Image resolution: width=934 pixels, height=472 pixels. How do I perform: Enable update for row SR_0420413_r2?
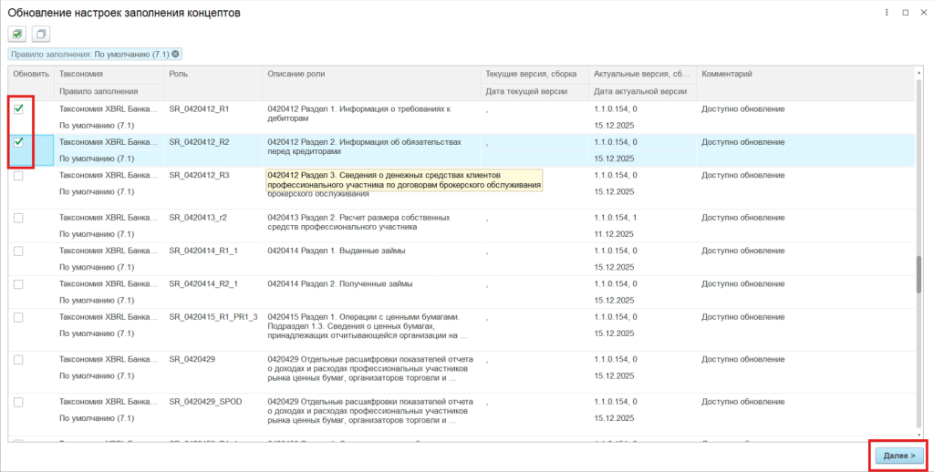[18, 217]
